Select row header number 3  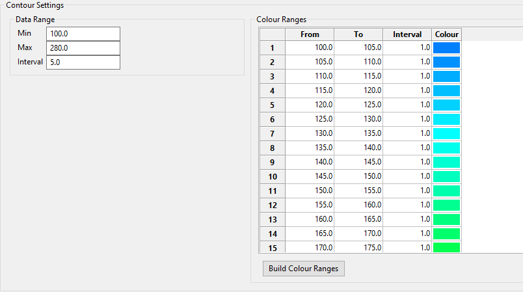click(x=272, y=77)
